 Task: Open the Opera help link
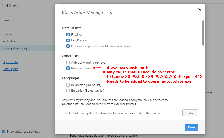click(x=10, y=62)
